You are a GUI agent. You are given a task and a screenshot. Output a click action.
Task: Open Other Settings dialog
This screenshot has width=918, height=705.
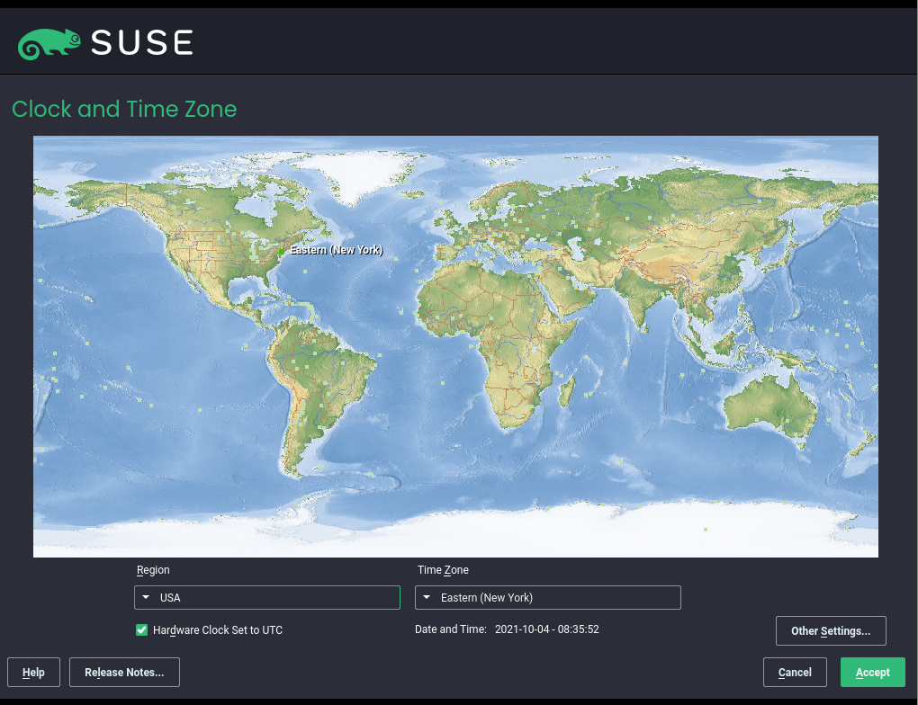point(830,631)
